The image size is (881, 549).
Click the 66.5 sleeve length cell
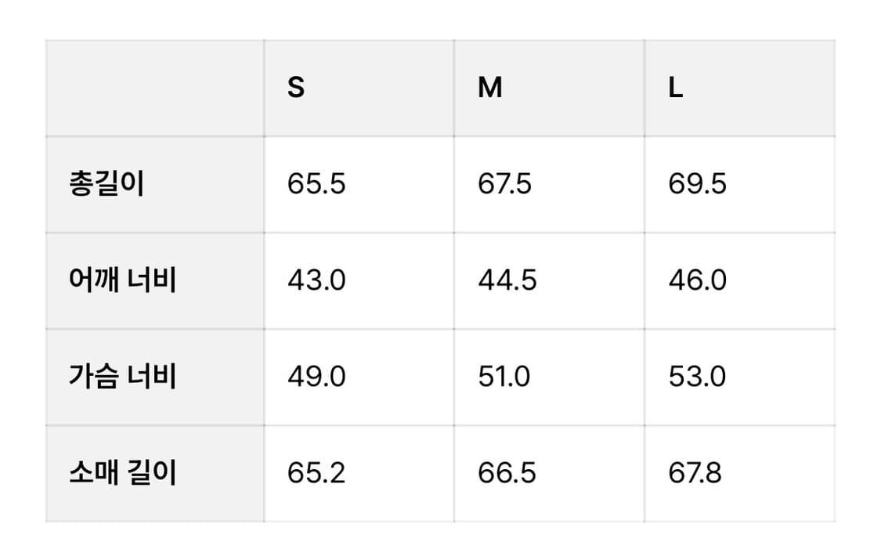click(x=550, y=474)
